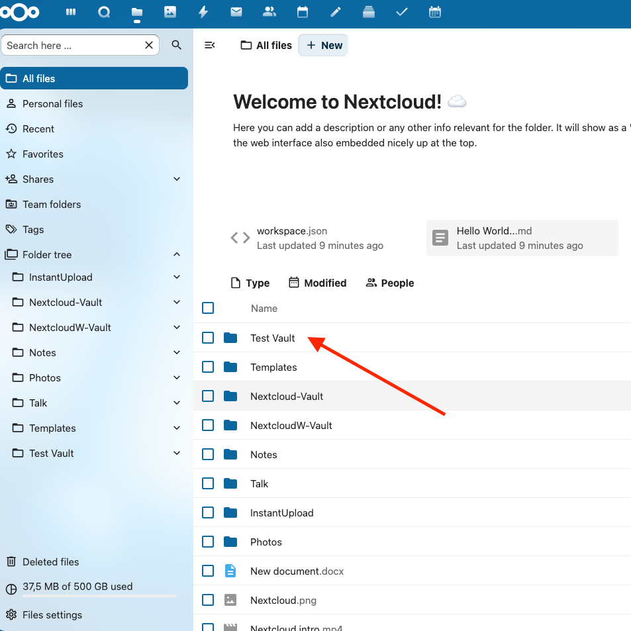
Task: Check the Test Vault row checkbox
Action: 208,338
